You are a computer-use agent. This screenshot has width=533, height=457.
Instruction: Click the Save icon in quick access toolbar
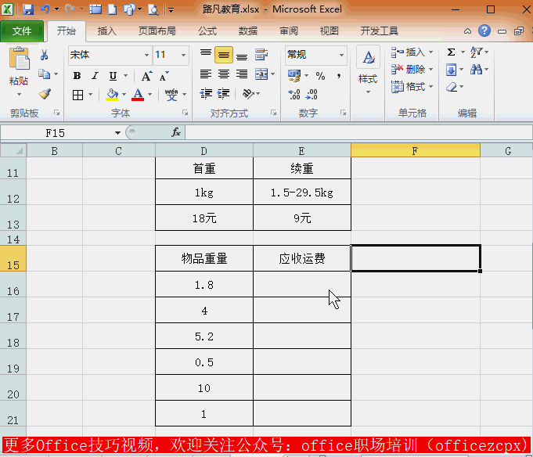pos(28,10)
